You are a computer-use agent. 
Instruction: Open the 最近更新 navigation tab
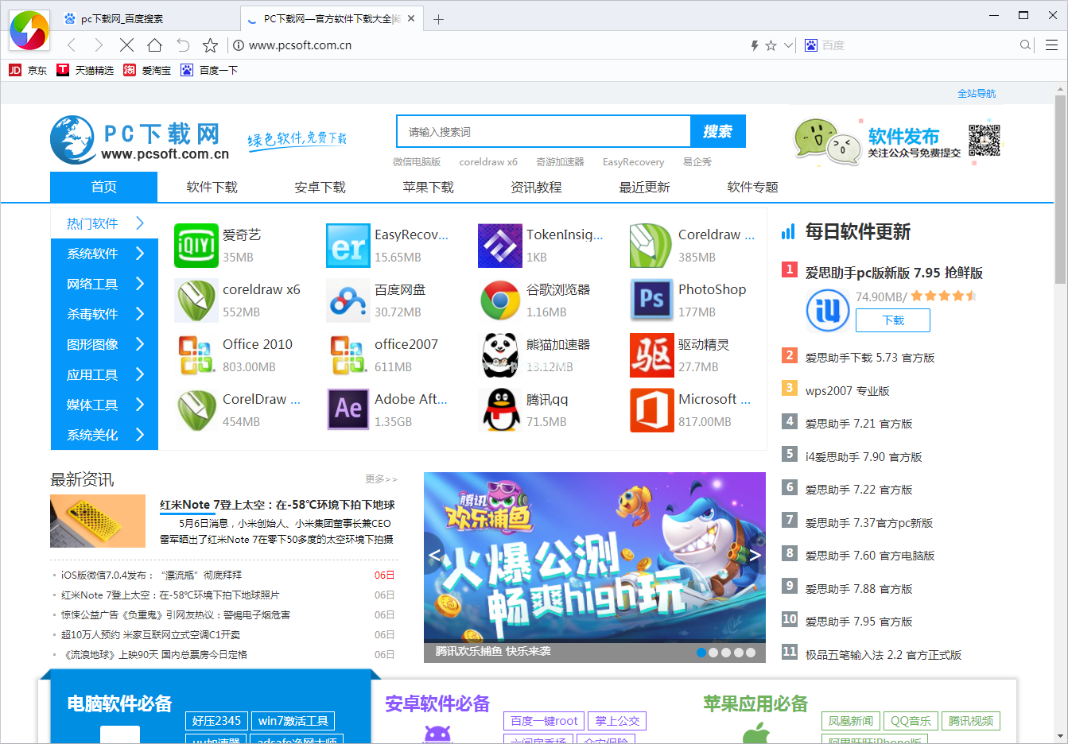[644, 187]
